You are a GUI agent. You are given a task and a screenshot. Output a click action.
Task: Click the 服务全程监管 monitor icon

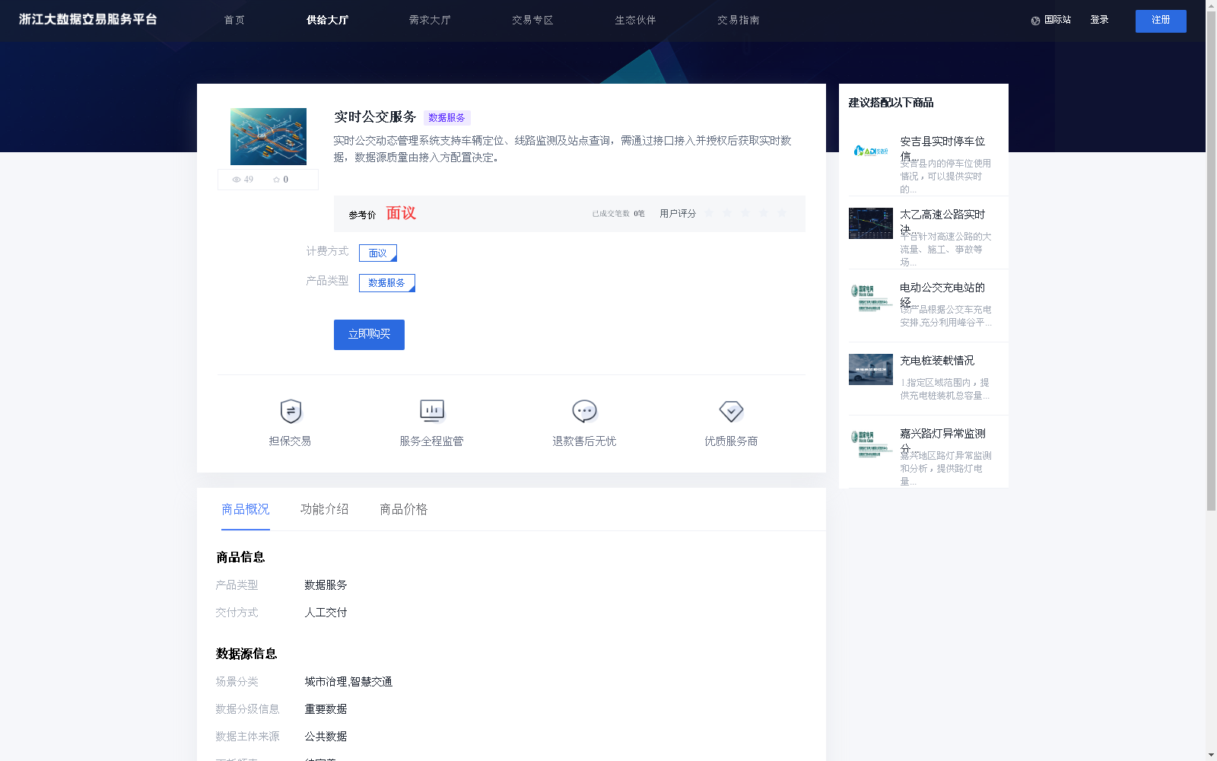click(432, 412)
